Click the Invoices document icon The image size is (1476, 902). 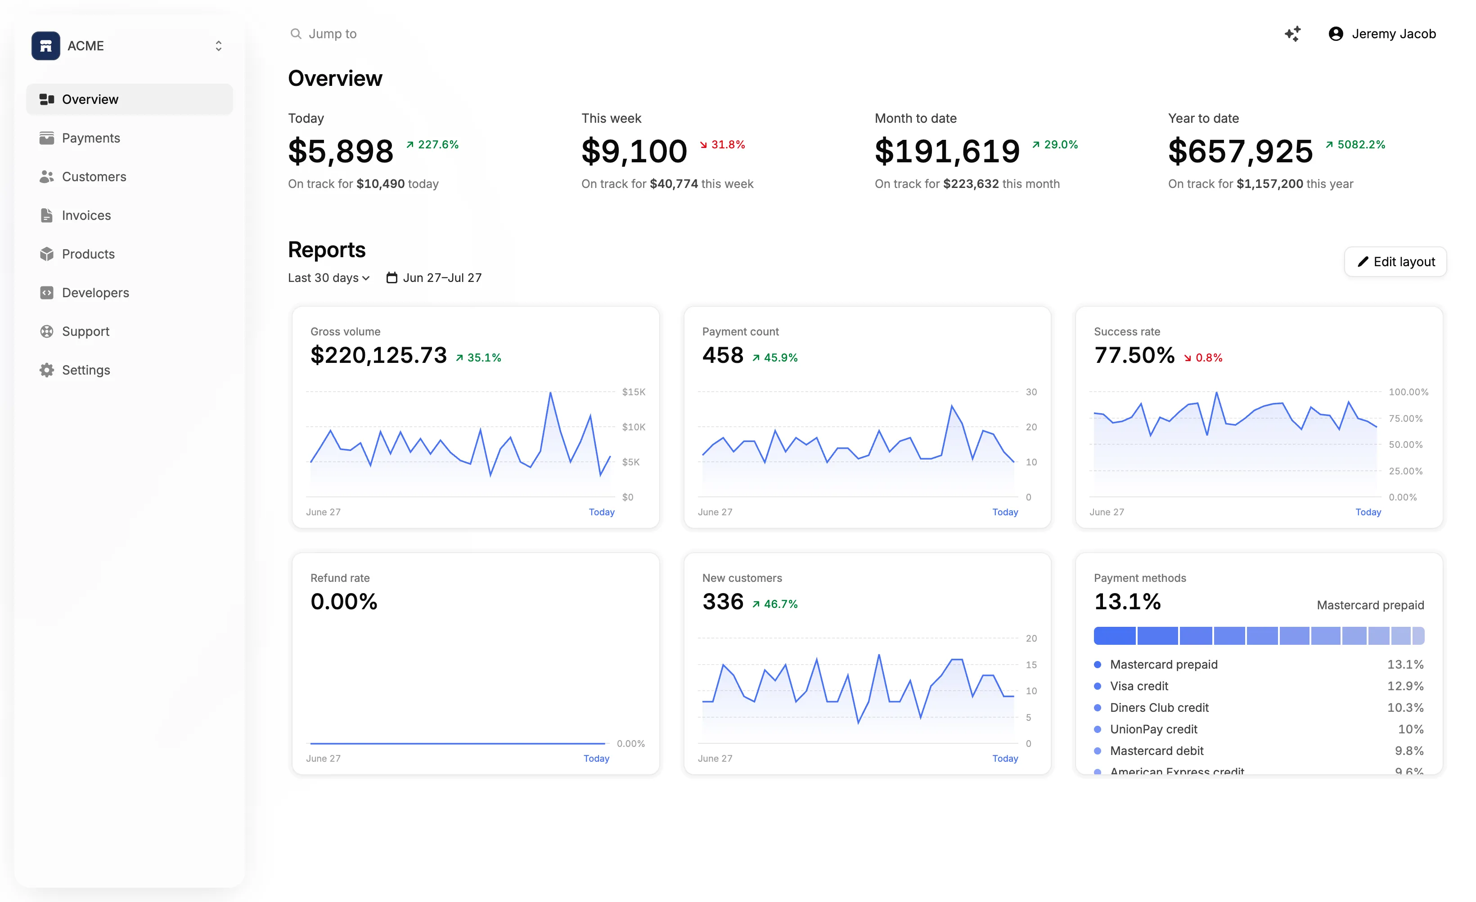[x=47, y=215]
